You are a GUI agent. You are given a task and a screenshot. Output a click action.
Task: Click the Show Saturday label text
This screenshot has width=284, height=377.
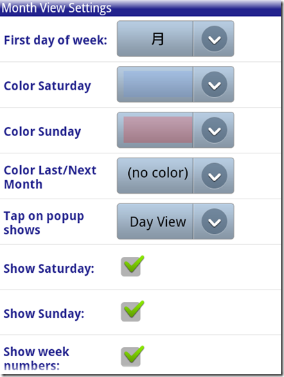[x=49, y=269]
